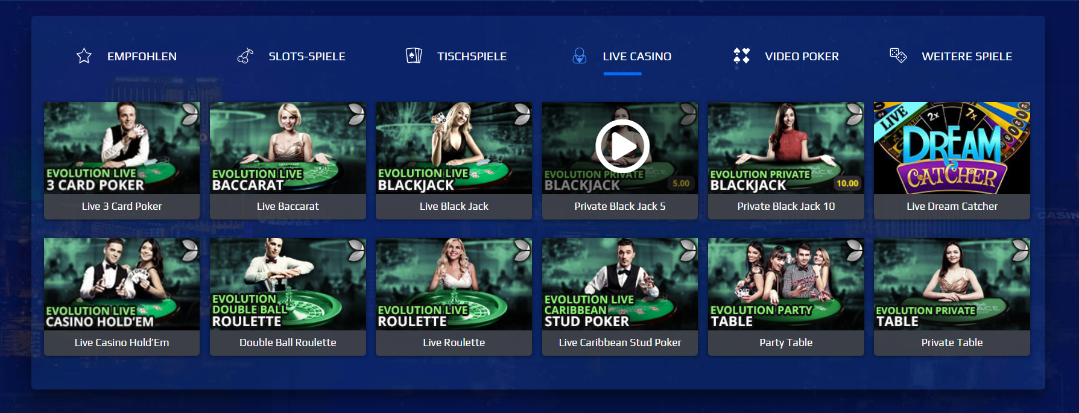Image resolution: width=1079 pixels, height=413 pixels.
Task: Click the leaf badge on Private Table tile
Action: pos(1020,250)
